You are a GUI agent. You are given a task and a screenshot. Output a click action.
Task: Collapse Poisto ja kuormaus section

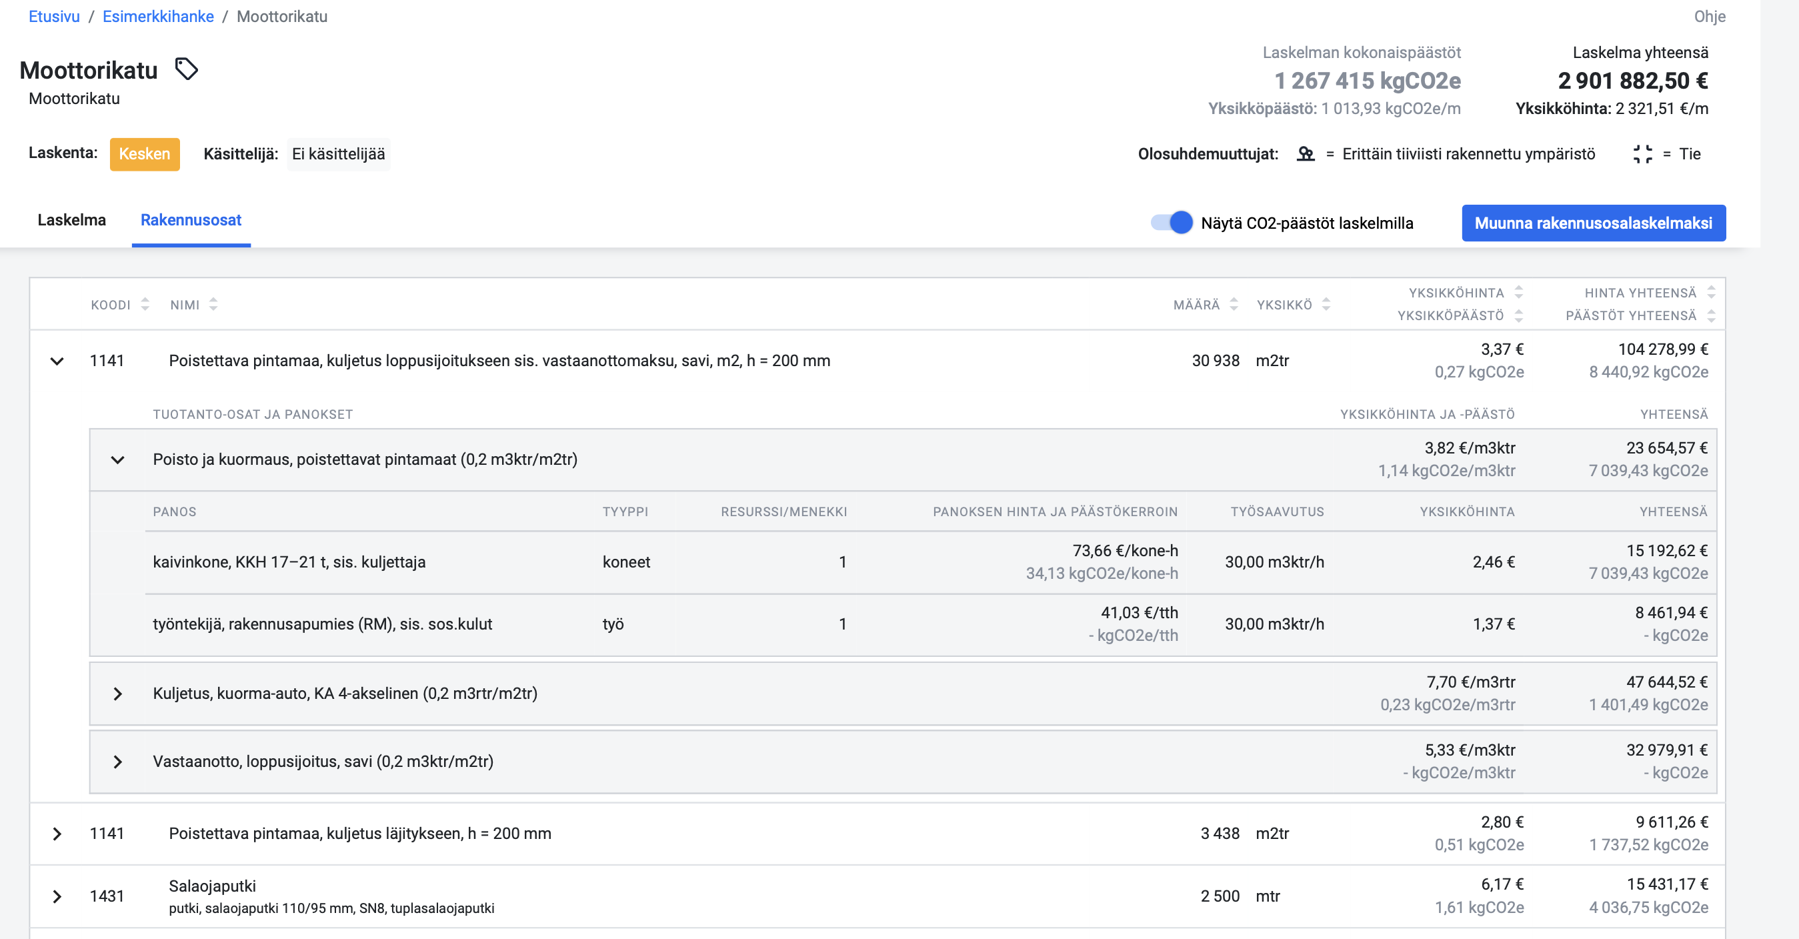[x=117, y=459]
